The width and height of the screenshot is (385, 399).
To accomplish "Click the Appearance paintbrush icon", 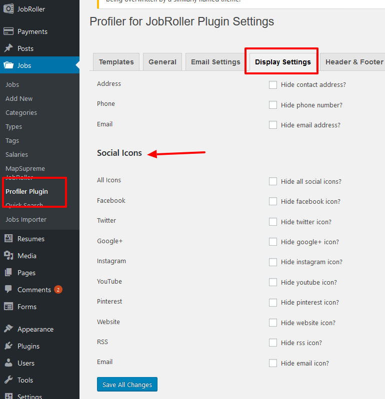I will point(8,329).
